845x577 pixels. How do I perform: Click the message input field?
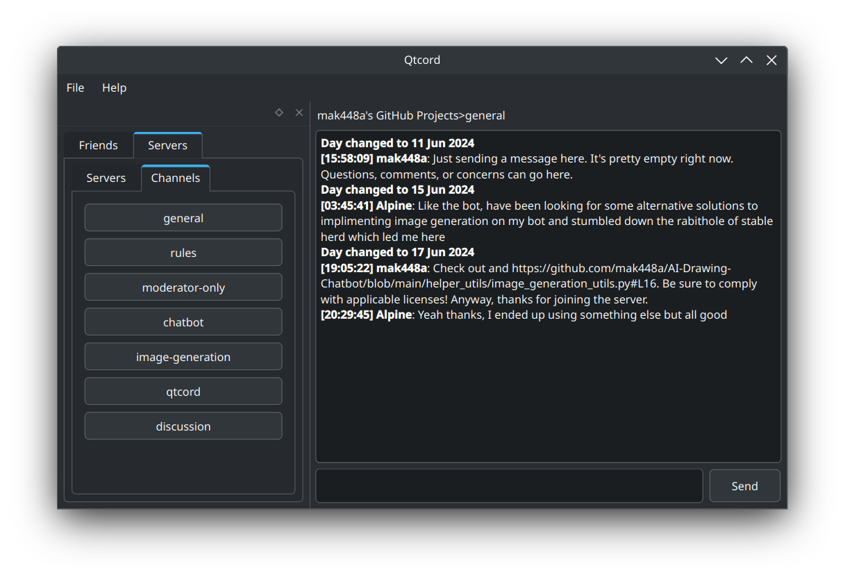[509, 486]
